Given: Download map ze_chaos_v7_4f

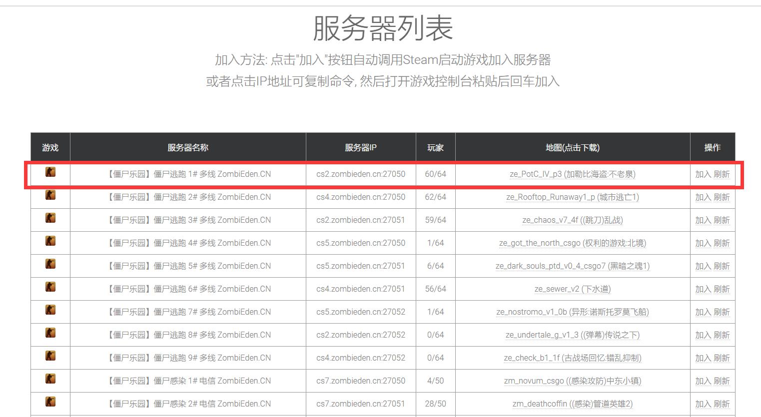Looking at the screenshot, I should (573, 220).
